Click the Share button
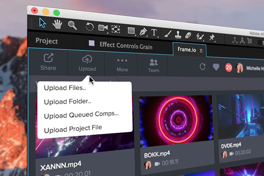This screenshot has width=264, height=176. 48,62
